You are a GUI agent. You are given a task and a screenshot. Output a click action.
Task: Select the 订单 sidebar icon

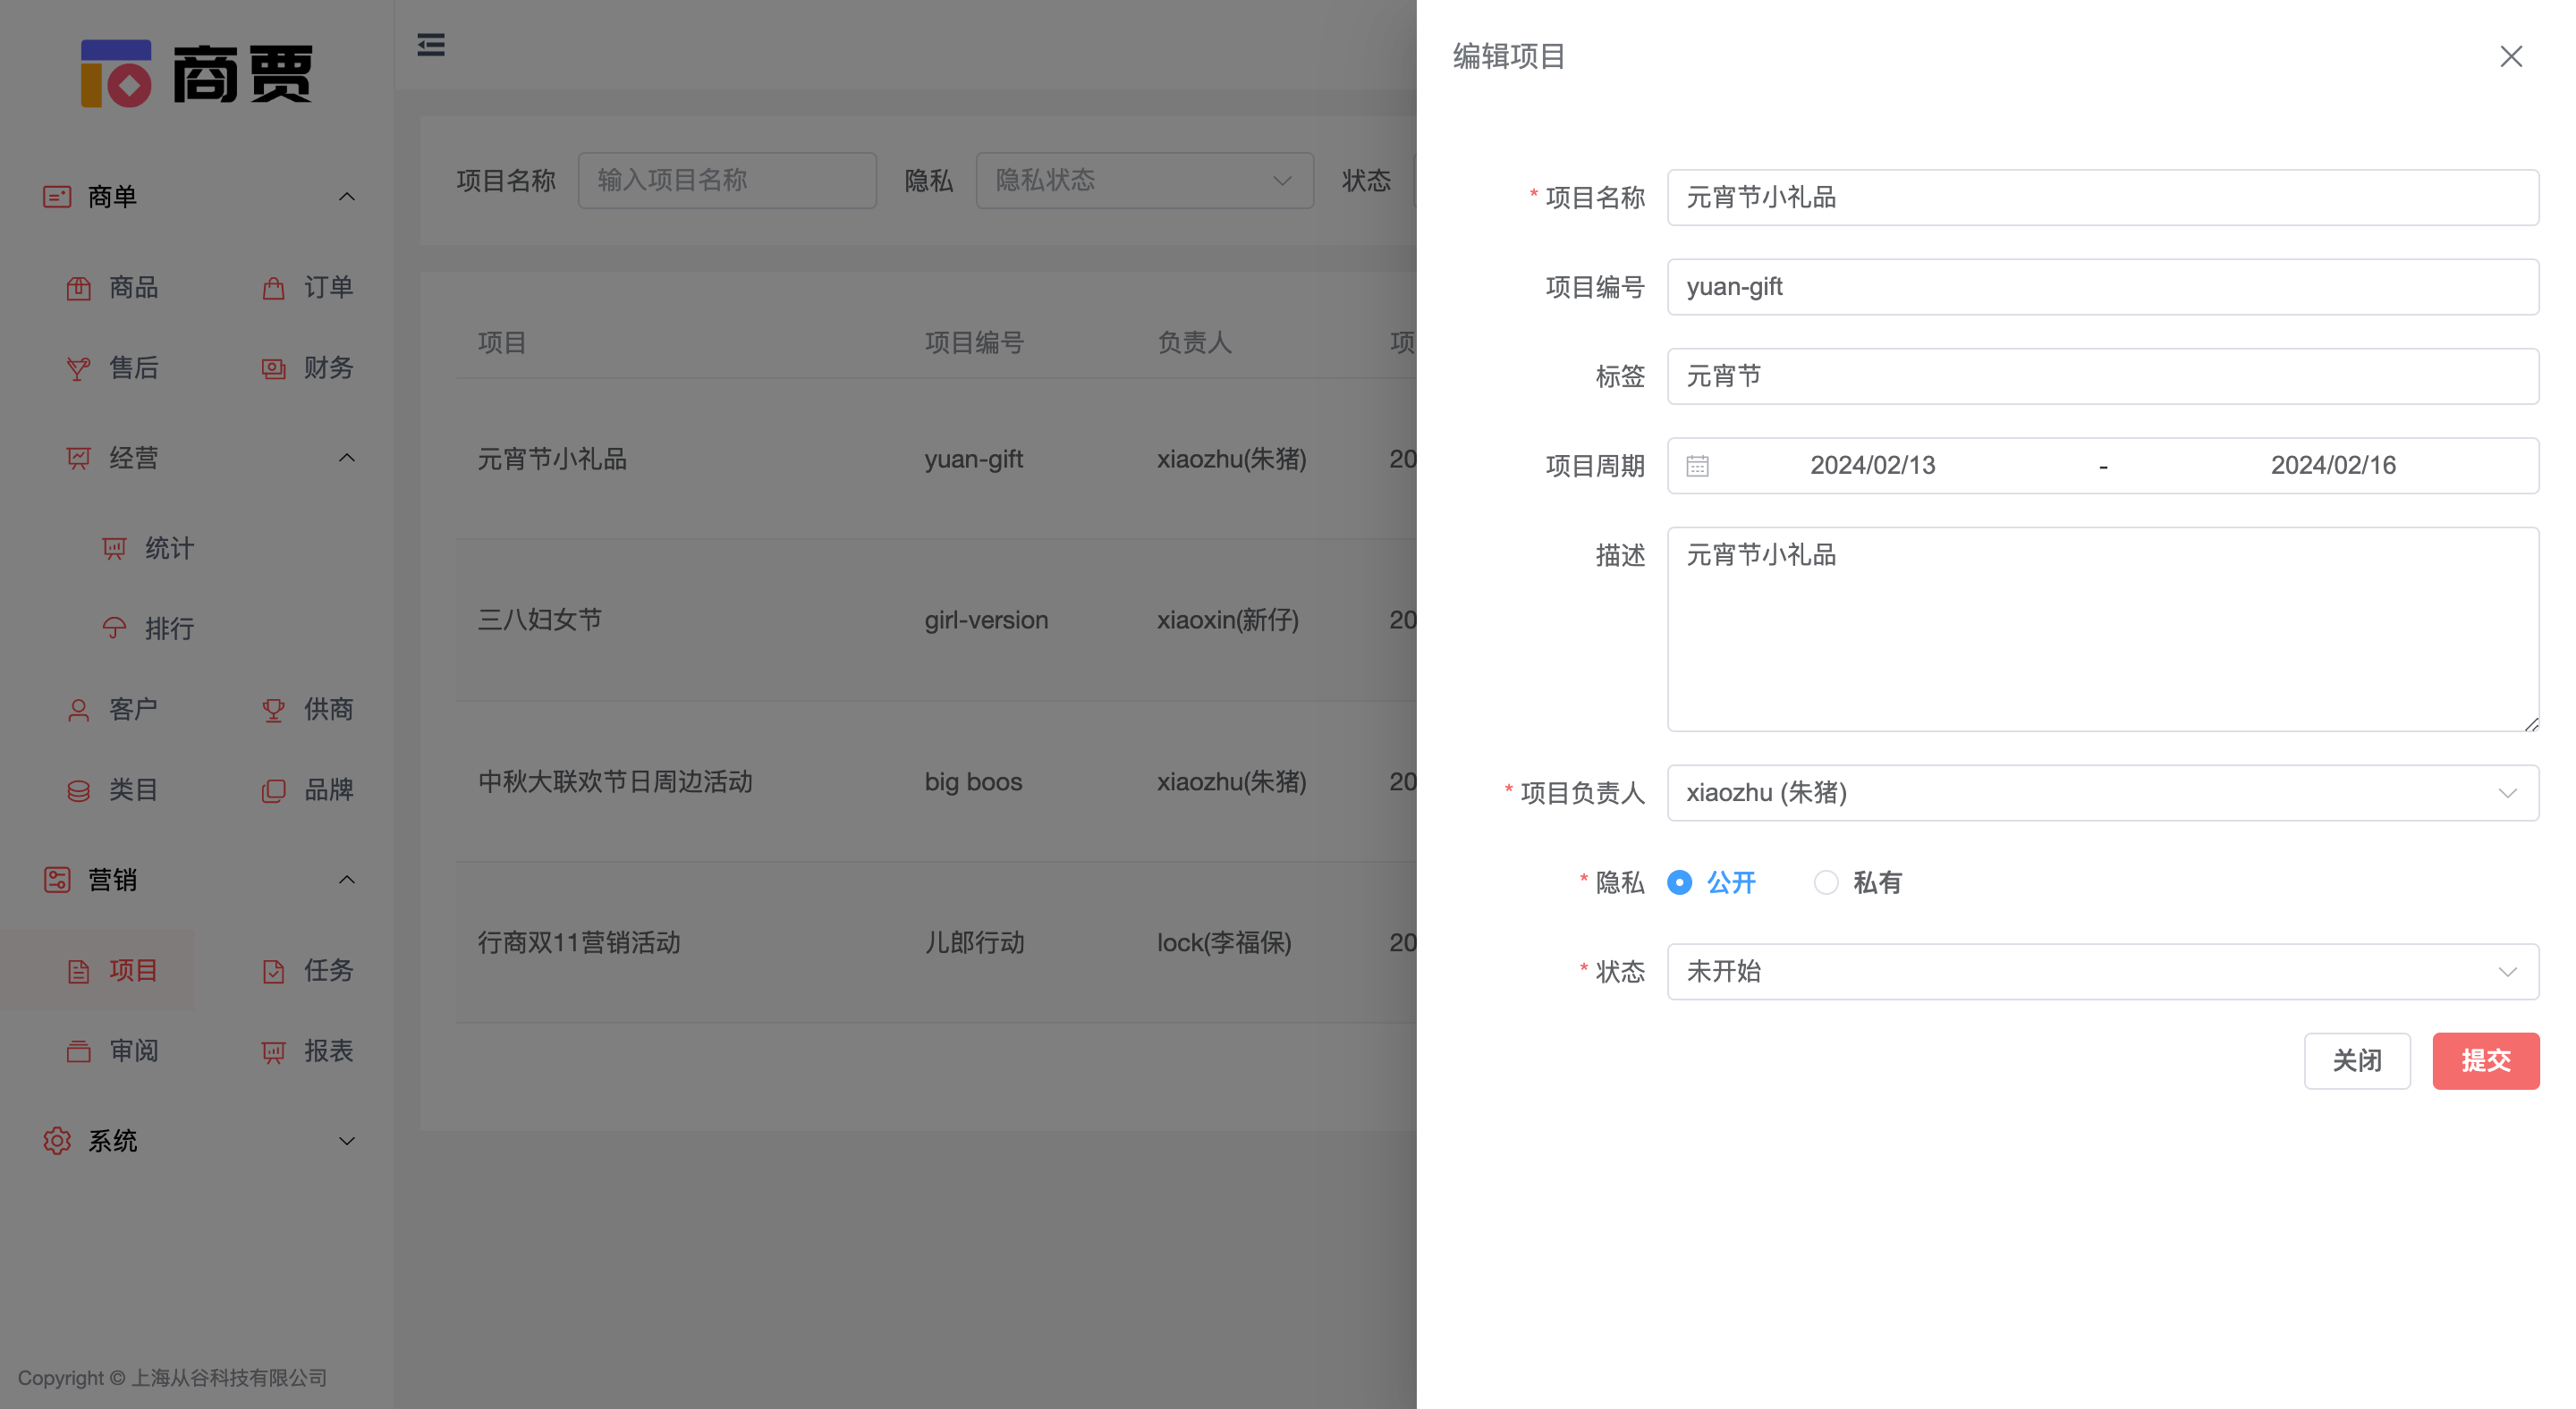[329, 288]
